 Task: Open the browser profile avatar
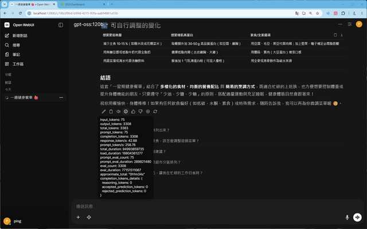[x=354, y=13]
